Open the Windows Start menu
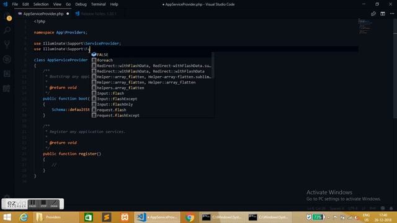This screenshot has height=223, width=397. (x=7, y=217)
